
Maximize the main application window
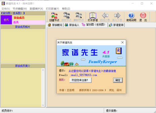click(142, 3)
